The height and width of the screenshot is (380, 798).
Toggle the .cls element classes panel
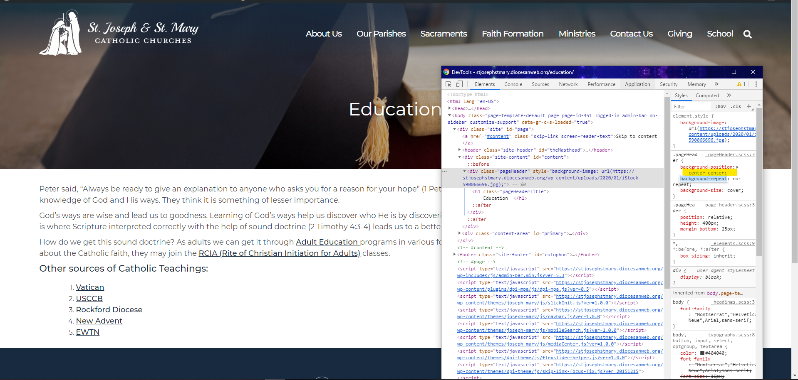pos(736,107)
